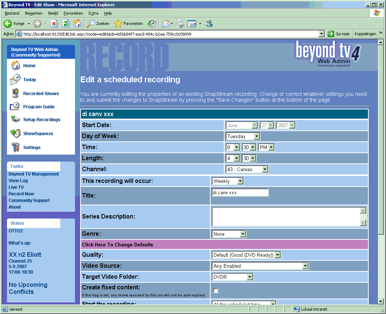This screenshot has height=314, width=386.
Task: Click the ShowSqueeze icon
Action: coord(15,134)
